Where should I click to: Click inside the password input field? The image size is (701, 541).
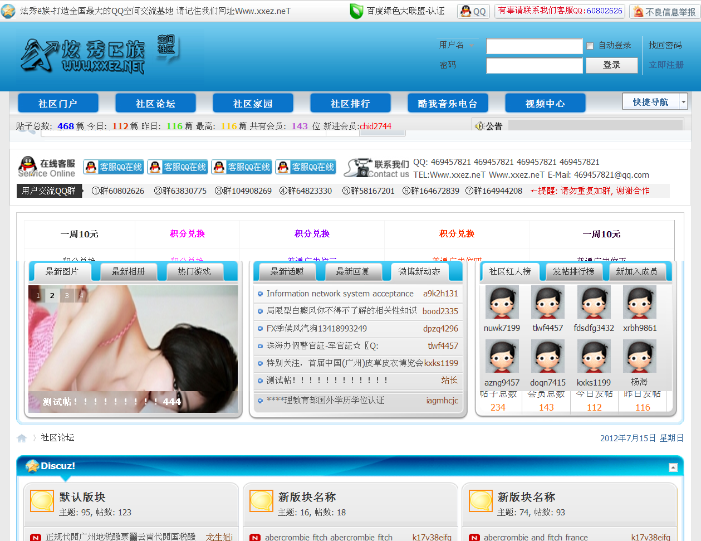pyautogui.click(x=535, y=66)
